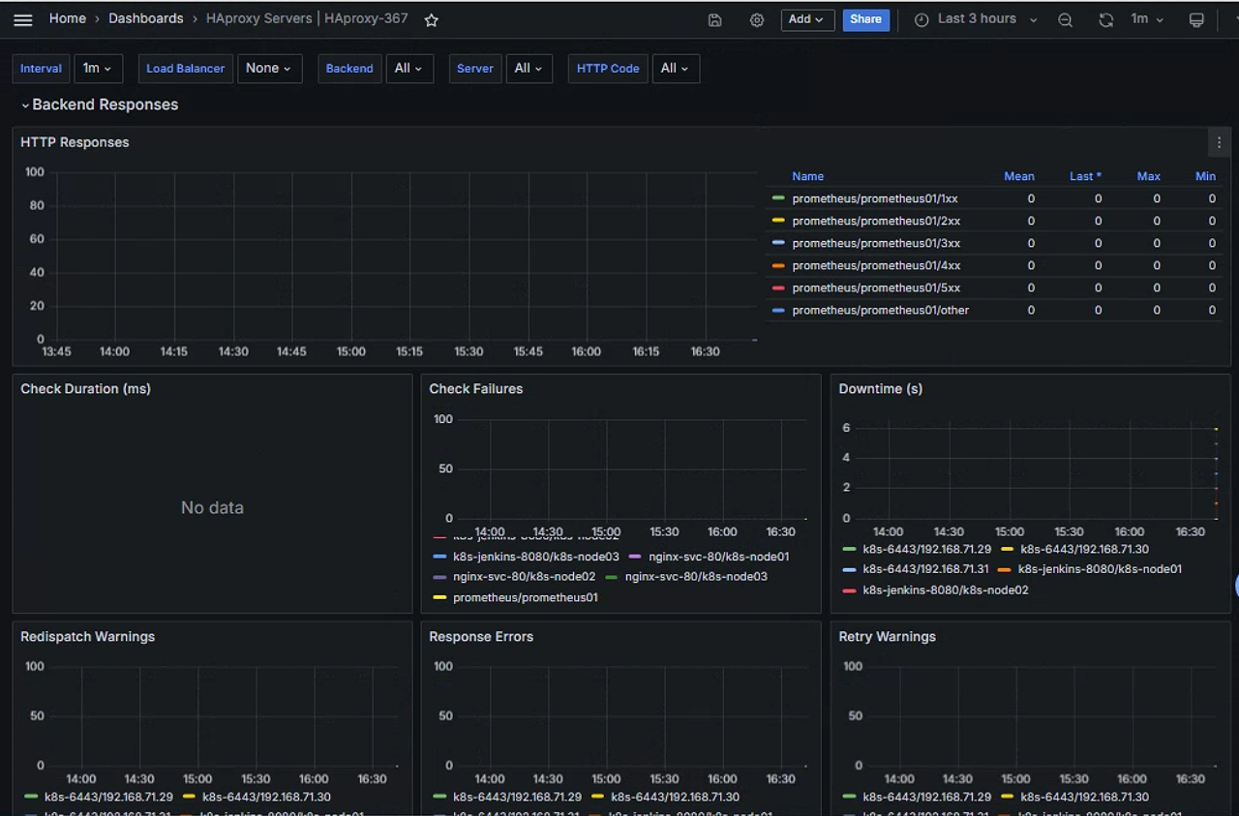This screenshot has height=816, width=1239.
Task: Open the hamburger navigation menu
Action: pyautogui.click(x=23, y=19)
